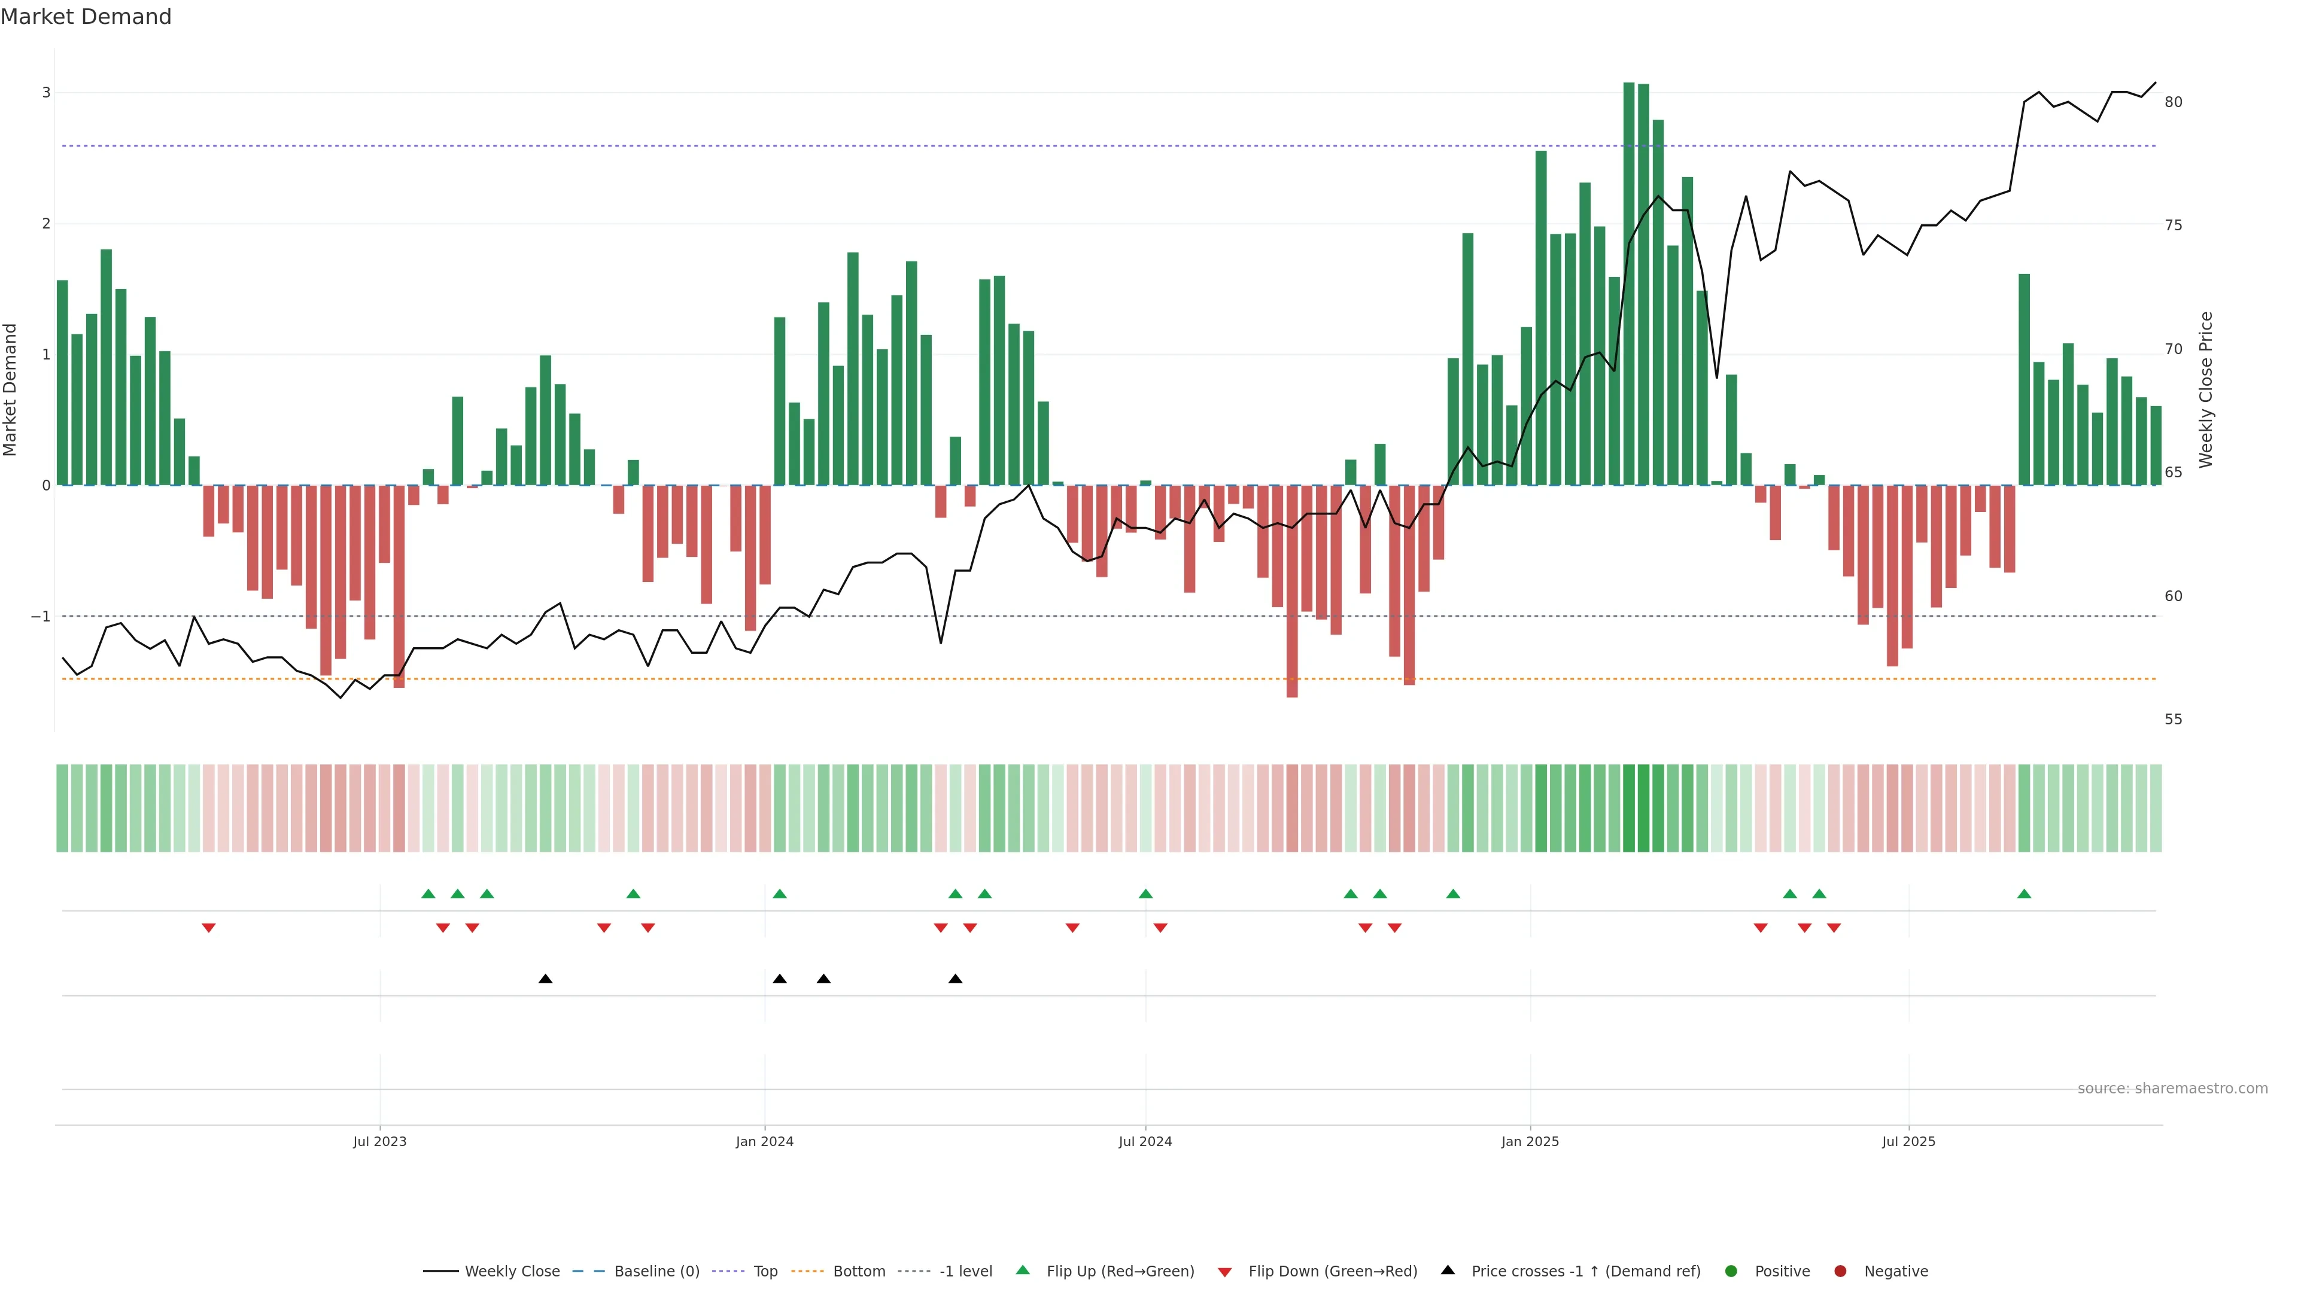Click the first red Flip Down marker before Jul 2023

pos(208,927)
